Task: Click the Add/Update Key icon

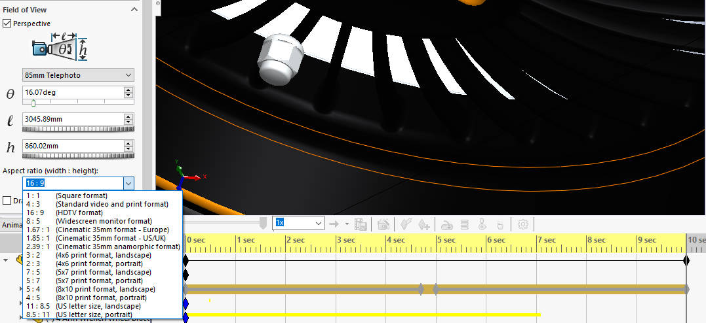Action: click(x=423, y=224)
